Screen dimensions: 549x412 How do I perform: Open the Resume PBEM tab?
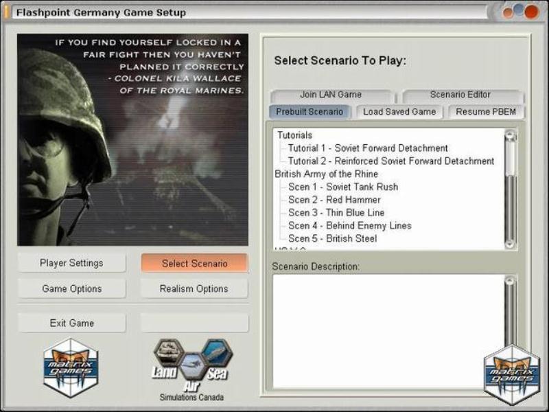[486, 112]
